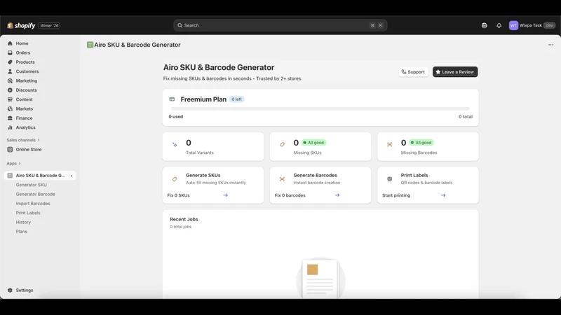This screenshot has width=561, height=315.
Task: Click the Analytics bar chart icon
Action: click(x=10, y=127)
